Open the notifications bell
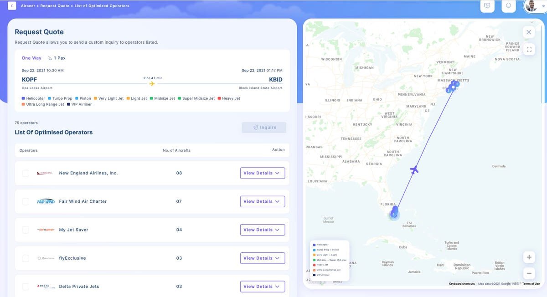The image size is (547, 297). [509, 6]
